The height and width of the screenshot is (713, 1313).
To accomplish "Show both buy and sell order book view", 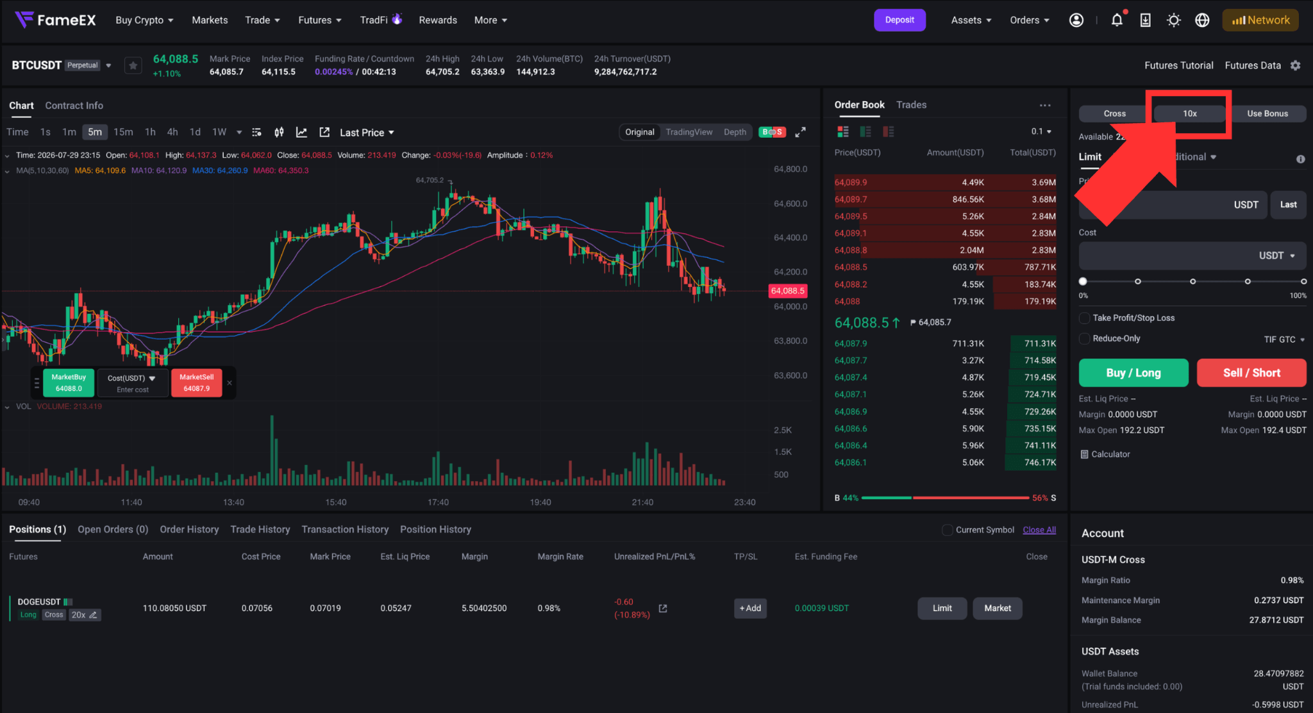I will tap(843, 131).
